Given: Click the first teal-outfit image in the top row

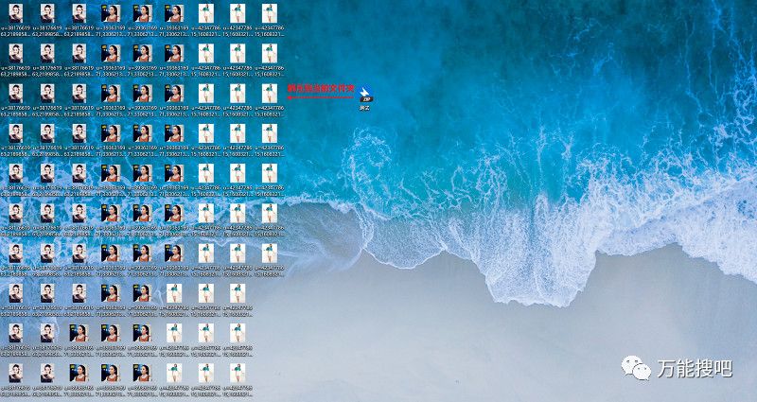Looking at the screenshot, I should click(x=206, y=12).
